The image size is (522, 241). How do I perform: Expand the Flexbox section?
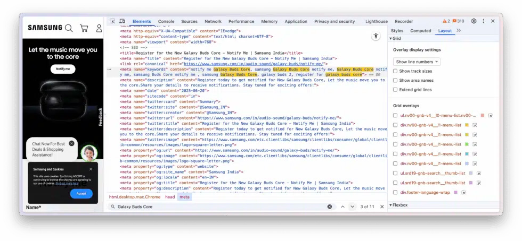(x=398, y=205)
